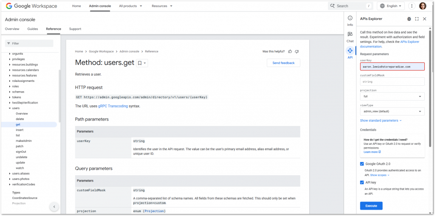
Task: Switch to the Guides tab
Action: 32,29
